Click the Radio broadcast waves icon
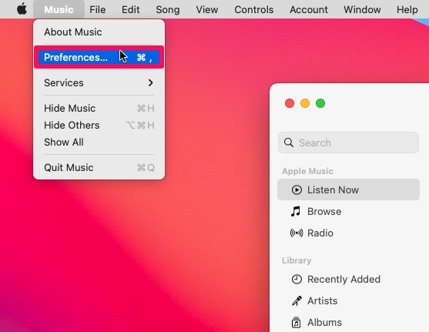The height and width of the screenshot is (332, 429). point(297,233)
